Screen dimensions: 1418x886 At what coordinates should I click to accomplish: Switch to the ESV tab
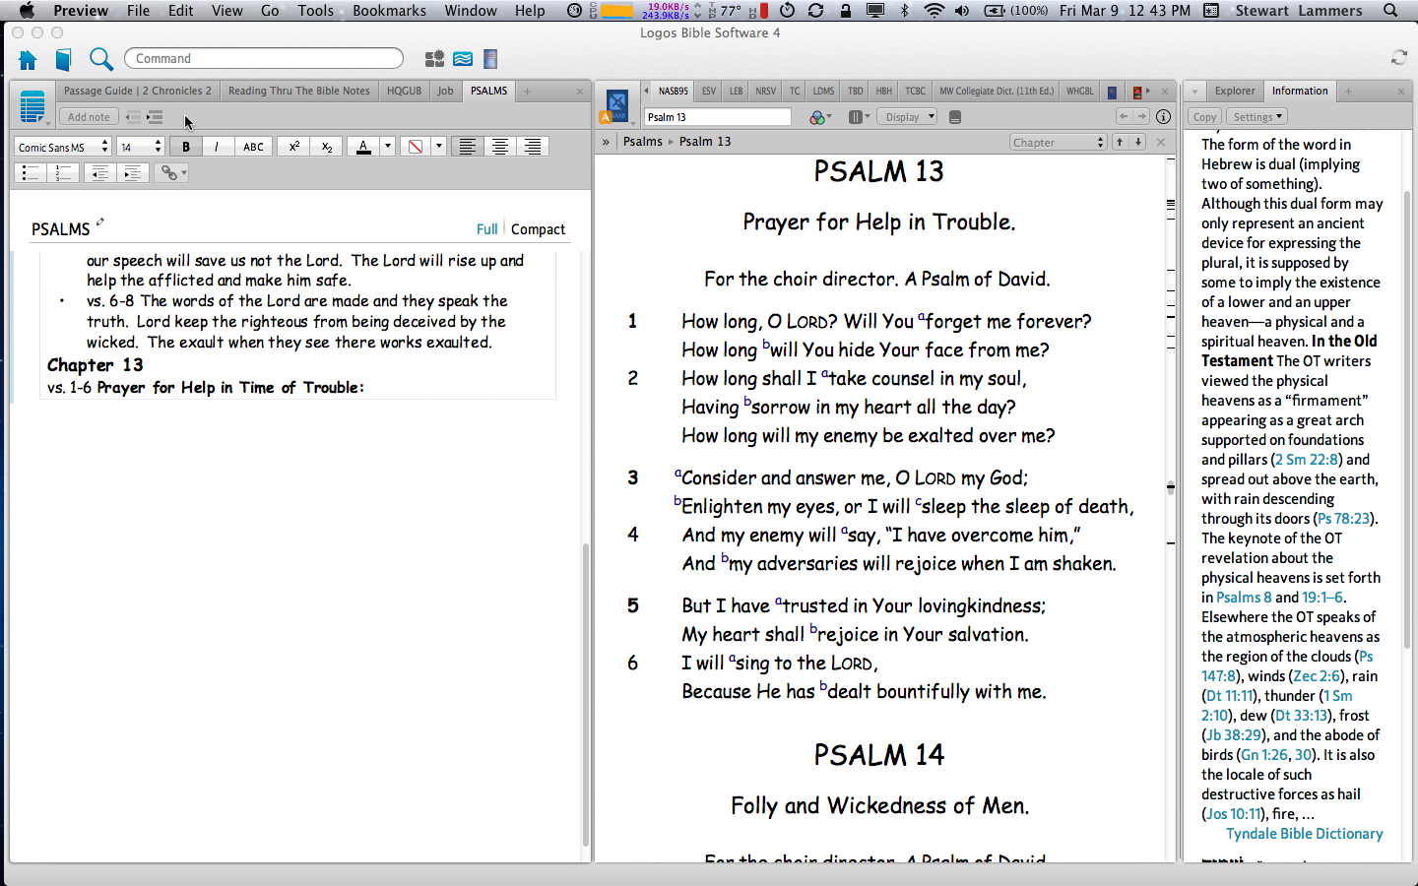click(x=709, y=91)
